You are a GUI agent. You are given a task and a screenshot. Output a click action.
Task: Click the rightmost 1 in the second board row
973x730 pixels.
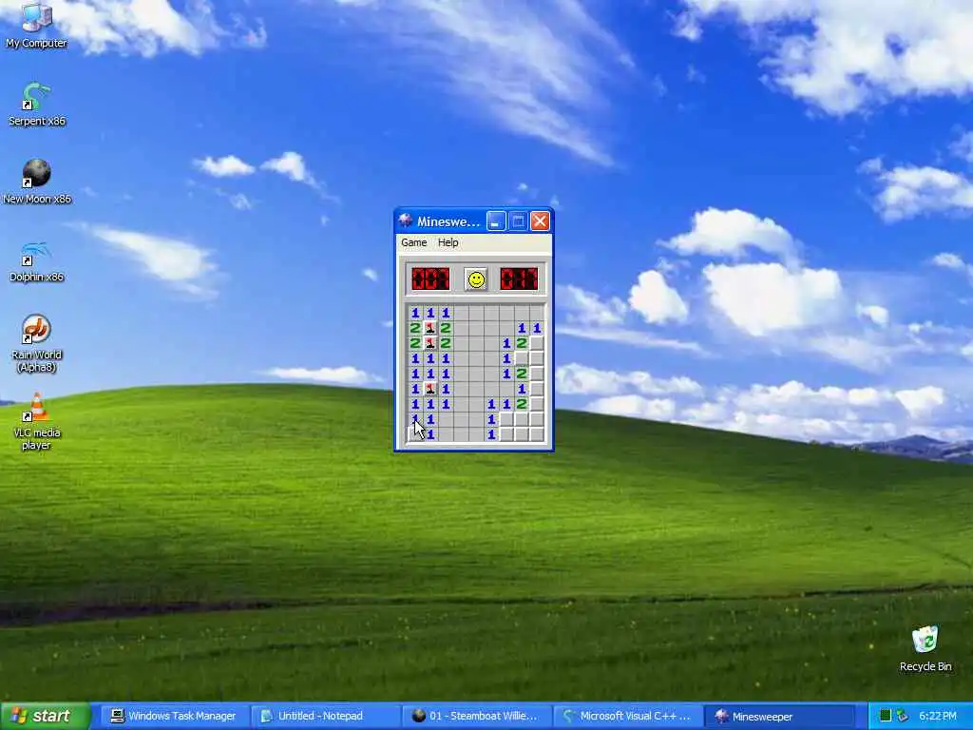(538, 328)
